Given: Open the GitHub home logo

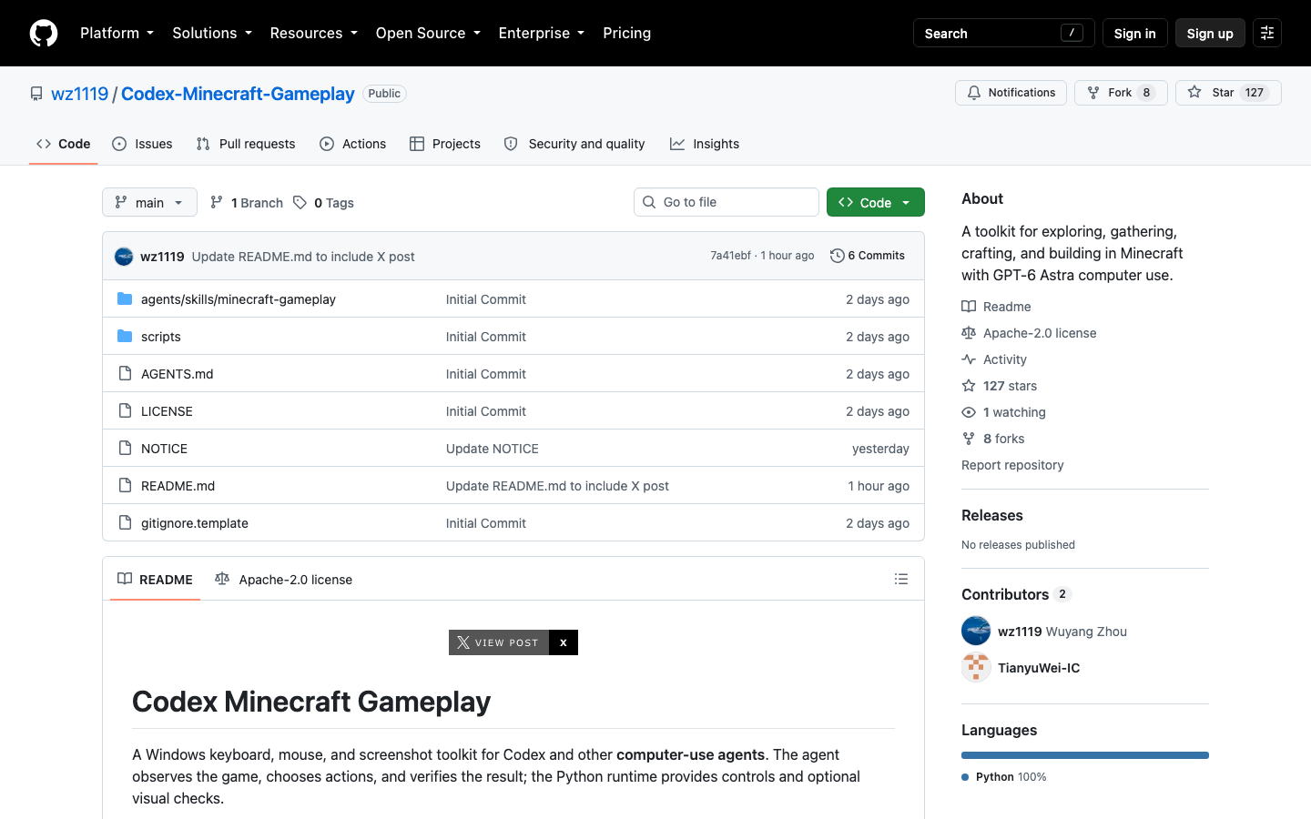Looking at the screenshot, I should coord(44,33).
